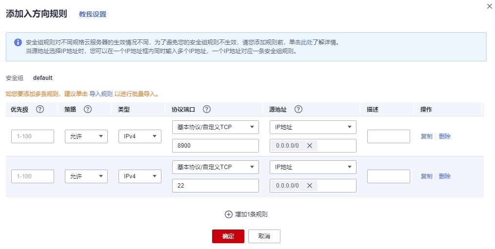Click the 确定 button

tap(228, 236)
